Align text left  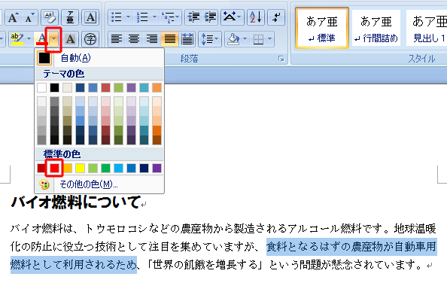pos(117,39)
